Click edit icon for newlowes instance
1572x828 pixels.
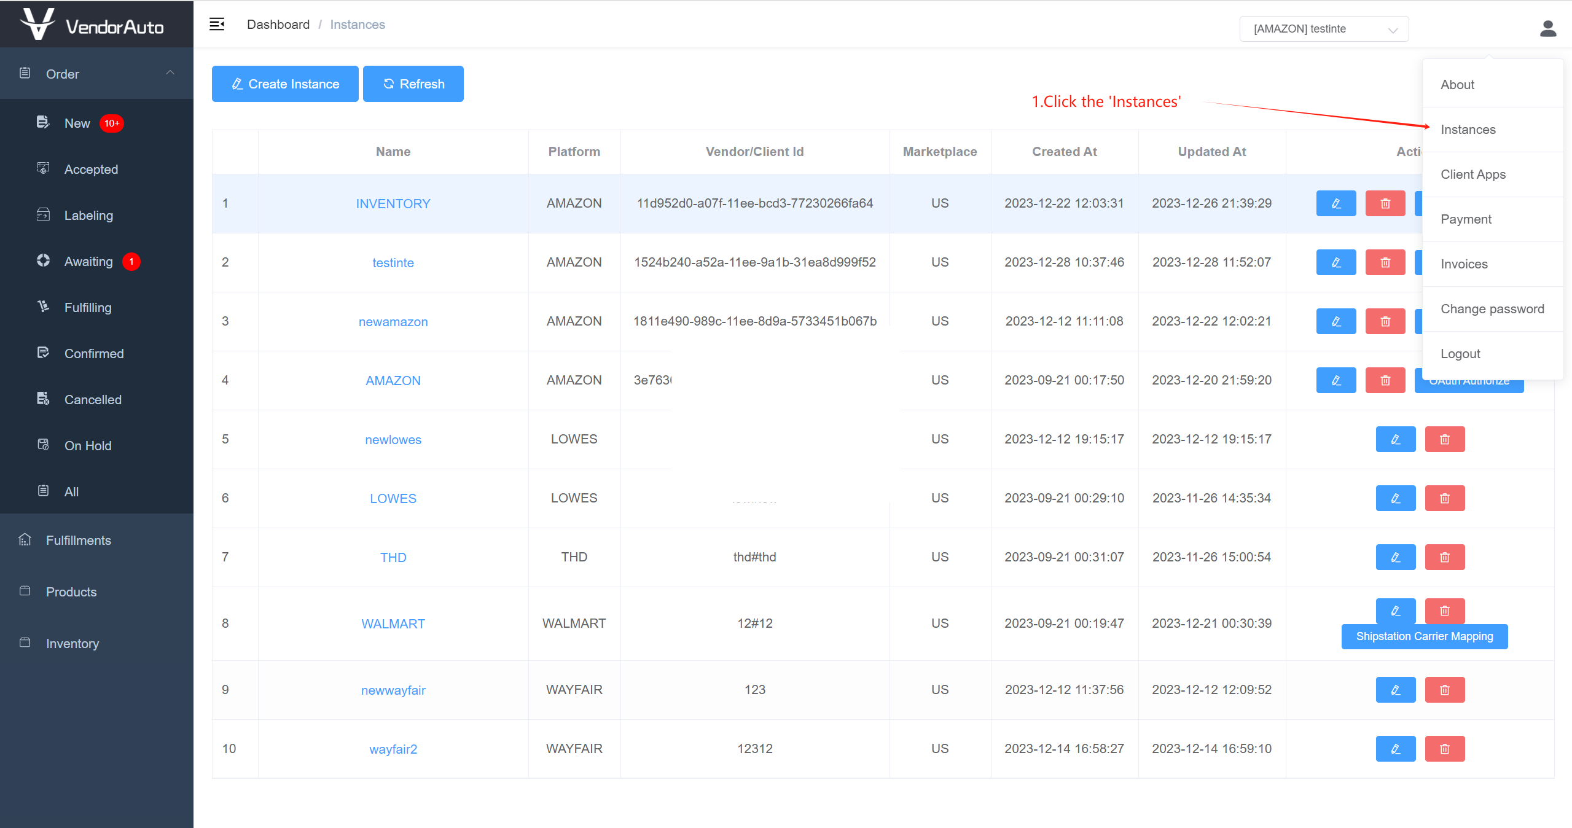click(1395, 439)
